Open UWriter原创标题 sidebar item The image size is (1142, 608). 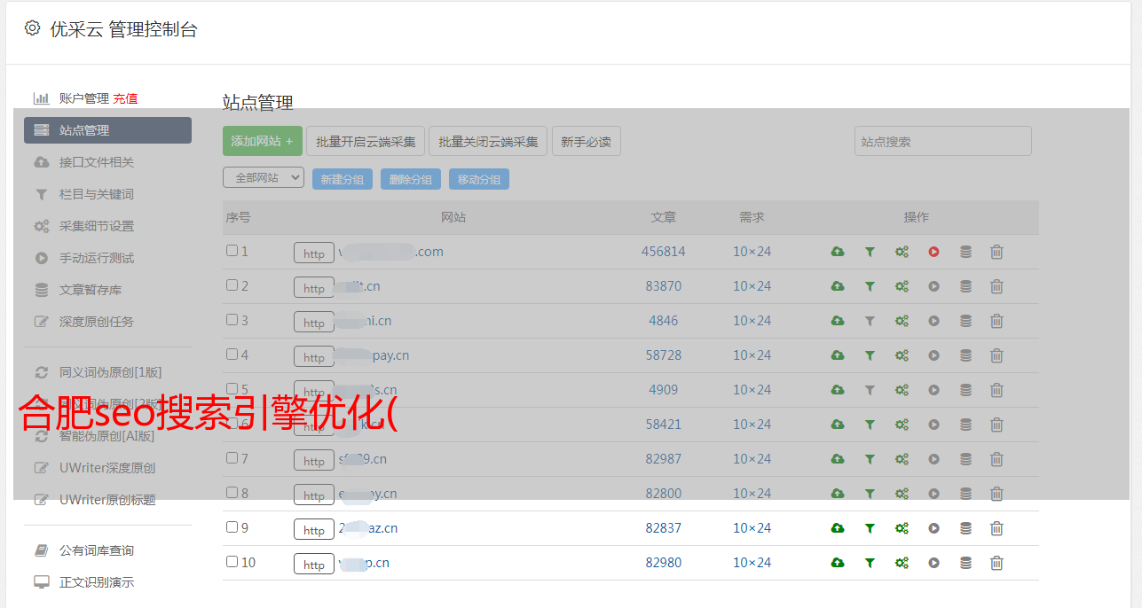pos(107,500)
